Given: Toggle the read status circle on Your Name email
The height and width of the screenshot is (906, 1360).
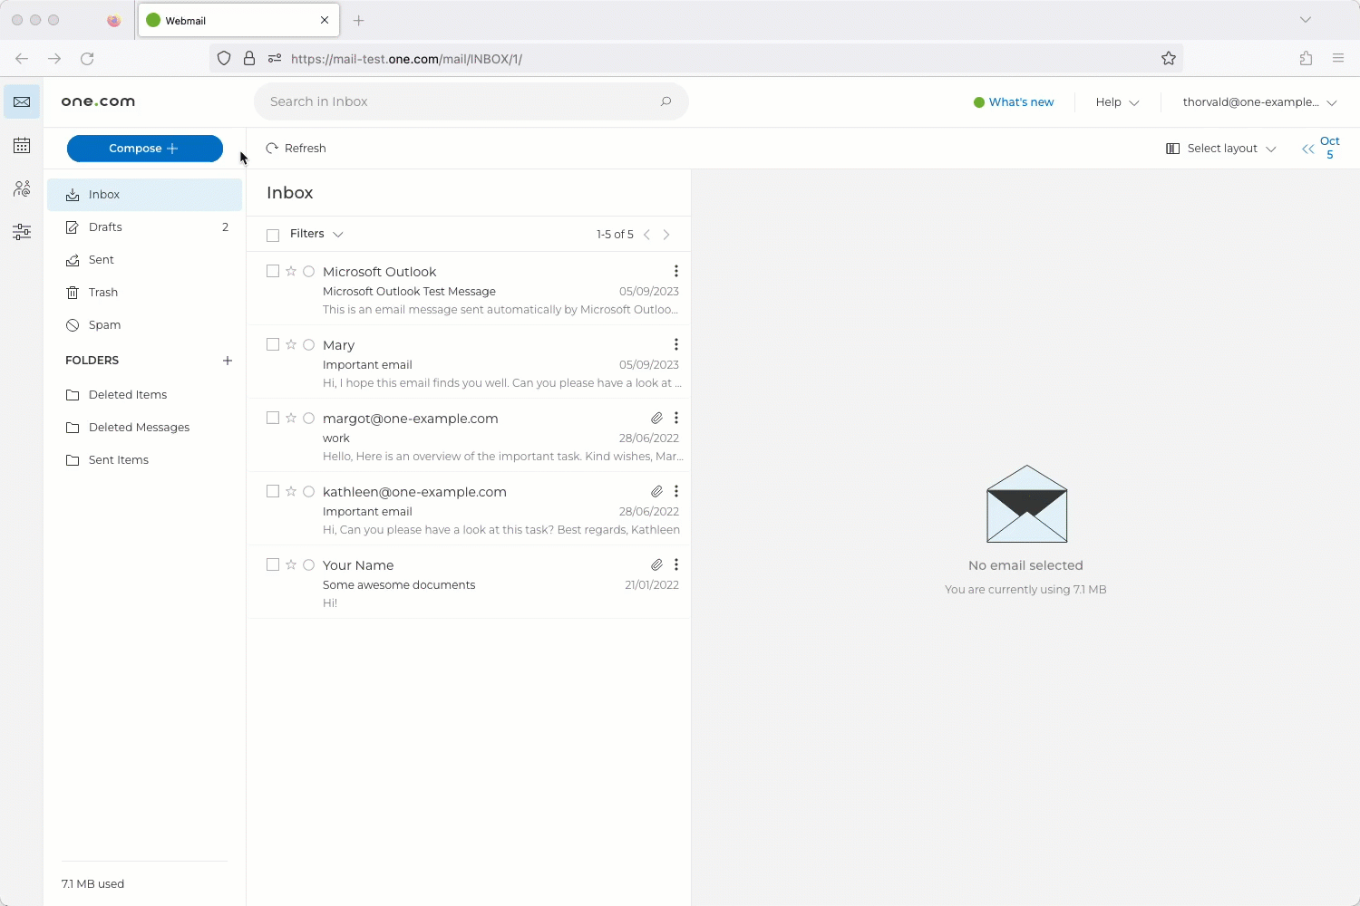Looking at the screenshot, I should tap(309, 564).
